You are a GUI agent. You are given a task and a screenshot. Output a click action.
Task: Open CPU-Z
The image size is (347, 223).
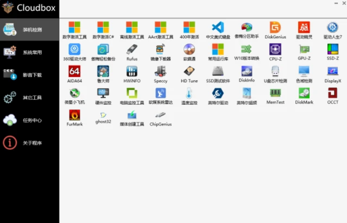[x=275, y=52]
